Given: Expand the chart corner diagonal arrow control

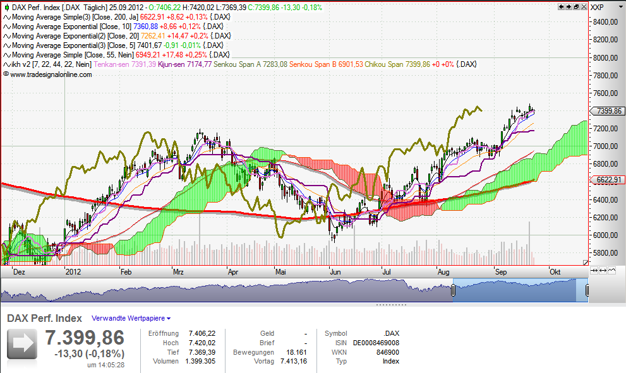Looking at the screenshot, I should [x=586, y=263].
